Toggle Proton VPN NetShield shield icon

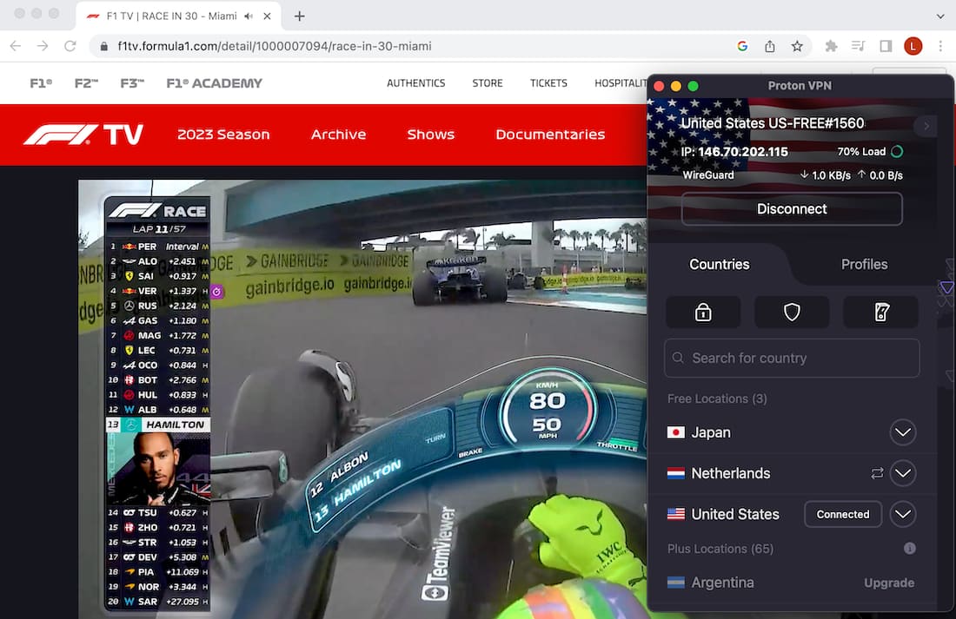tap(792, 313)
